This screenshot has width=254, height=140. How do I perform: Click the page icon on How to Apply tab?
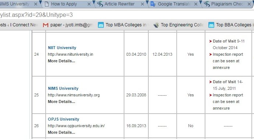tap(47, 4)
